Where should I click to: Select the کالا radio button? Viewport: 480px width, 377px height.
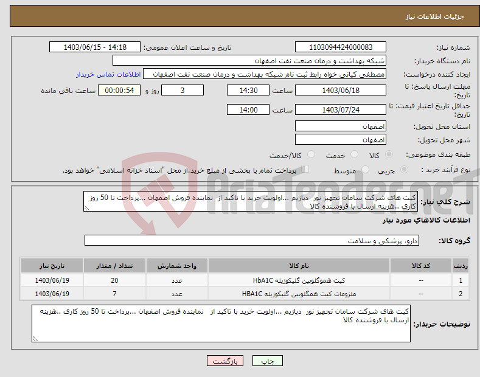coord(389,154)
